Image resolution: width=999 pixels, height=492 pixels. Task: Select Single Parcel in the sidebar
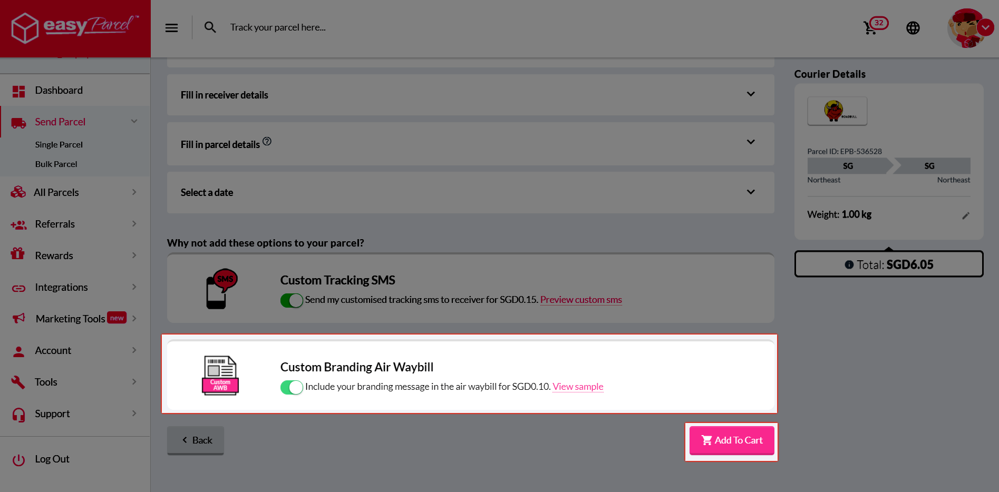59,144
